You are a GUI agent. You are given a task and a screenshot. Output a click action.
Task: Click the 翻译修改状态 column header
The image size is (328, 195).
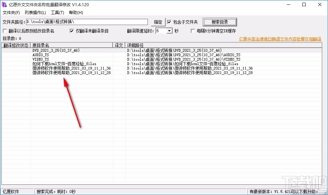click(16, 45)
